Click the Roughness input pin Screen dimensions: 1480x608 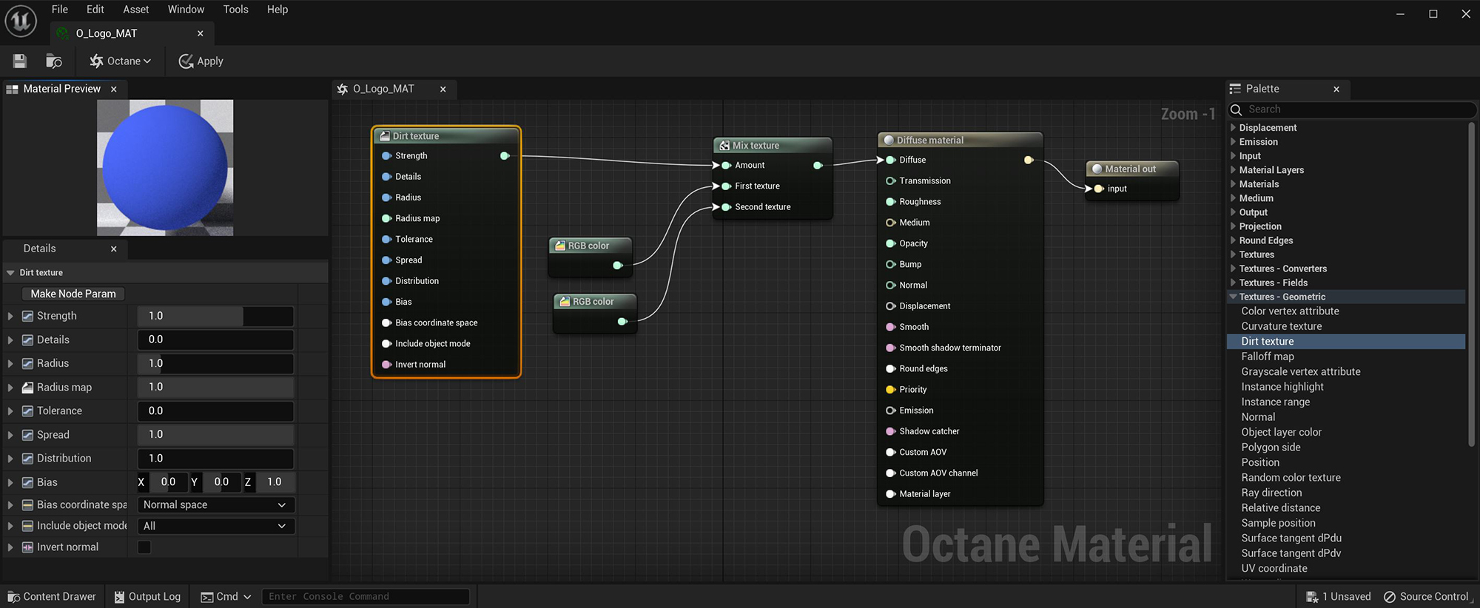pyautogui.click(x=891, y=202)
